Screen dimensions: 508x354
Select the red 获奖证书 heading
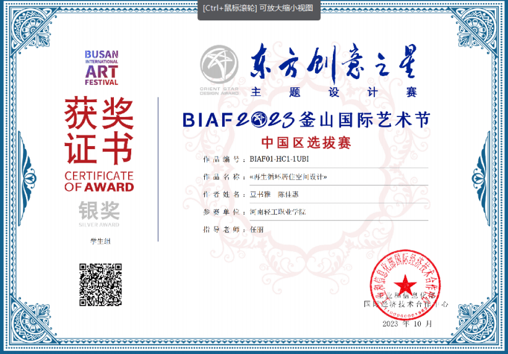tap(99, 131)
